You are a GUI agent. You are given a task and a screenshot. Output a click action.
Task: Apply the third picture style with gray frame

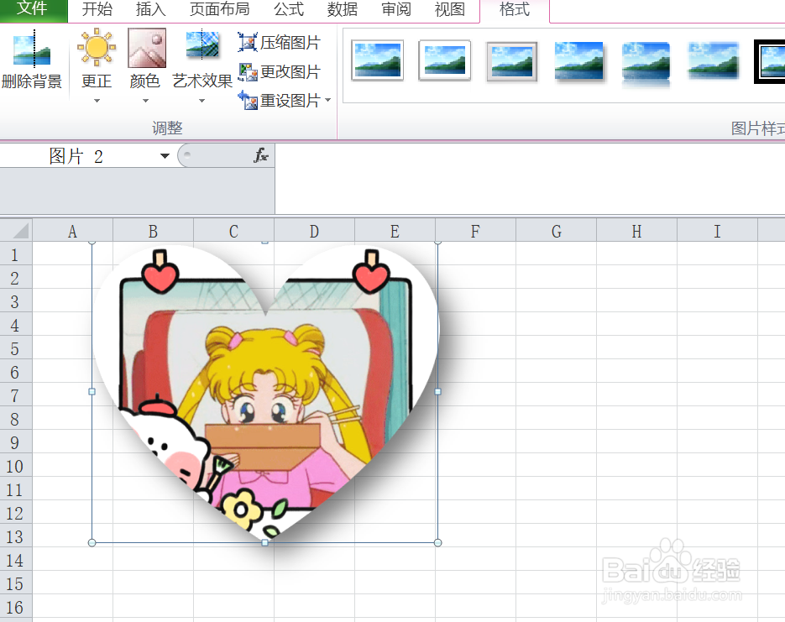point(511,62)
